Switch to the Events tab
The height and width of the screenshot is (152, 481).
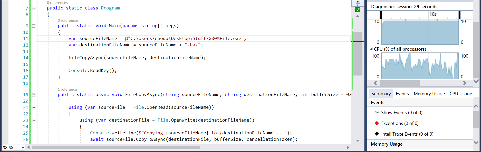pyautogui.click(x=402, y=94)
